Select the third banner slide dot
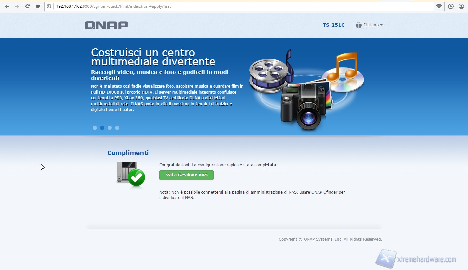The width and height of the screenshot is (468, 270). click(x=110, y=128)
